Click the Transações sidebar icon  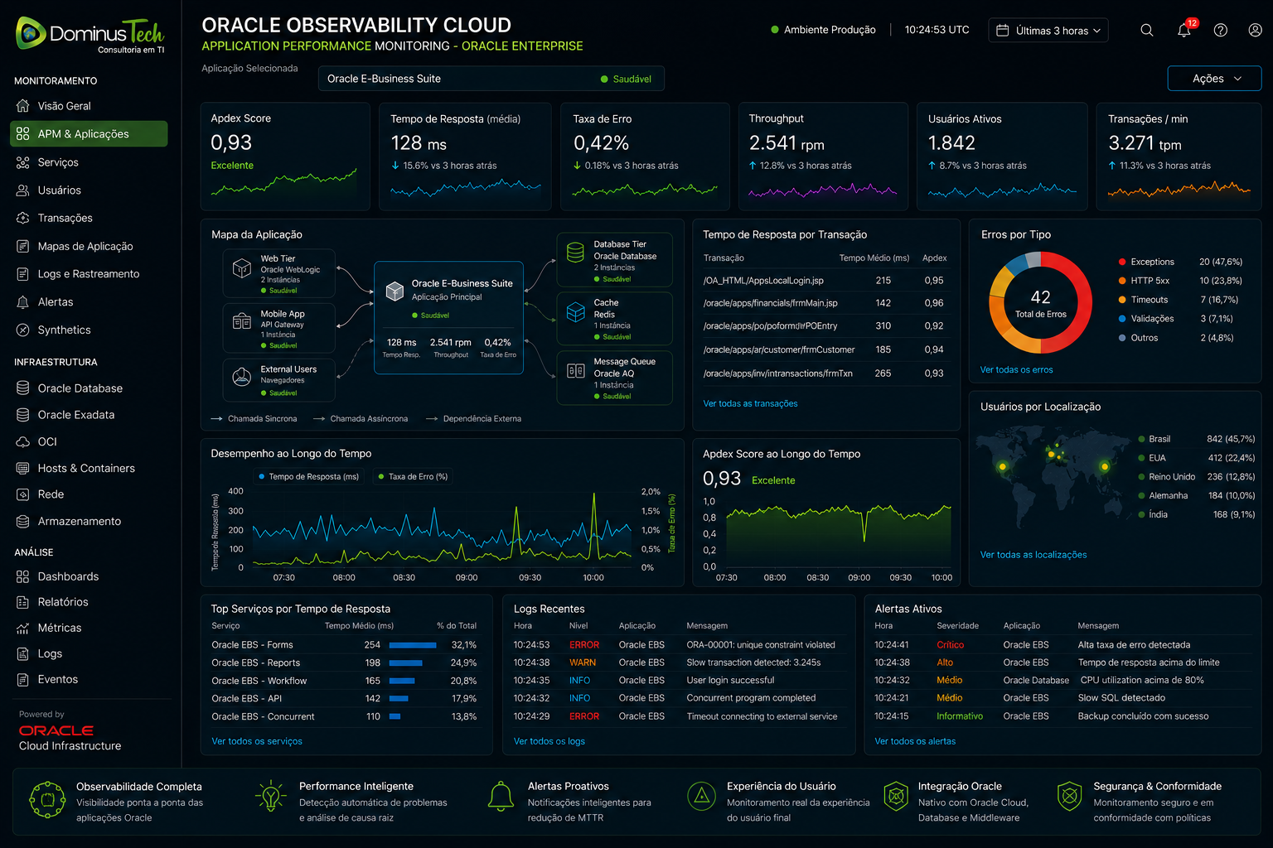pyautogui.click(x=23, y=218)
